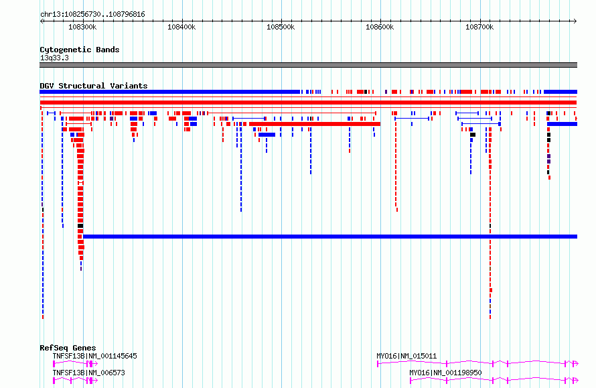Select the TNFSF13B|NM_001145645 gene label
The height and width of the screenshot is (388, 596).
pyautogui.click(x=94, y=356)
